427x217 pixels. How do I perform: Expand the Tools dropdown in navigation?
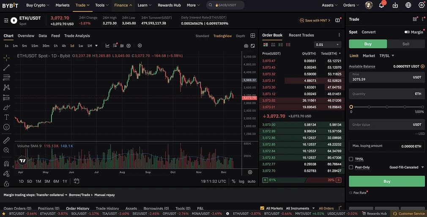pos(102,5)
